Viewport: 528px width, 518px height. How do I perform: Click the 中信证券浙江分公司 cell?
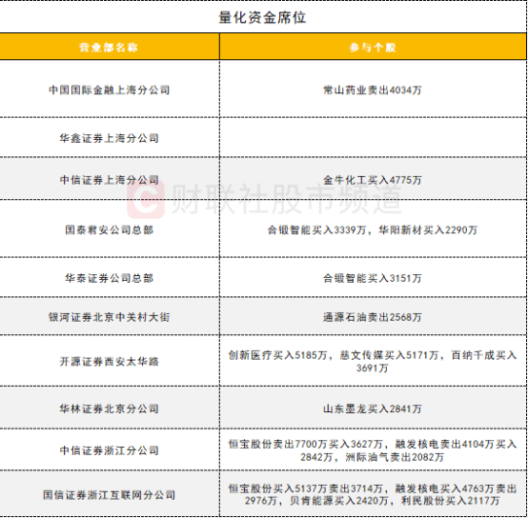pyautogui.click(x=109, y=450)
